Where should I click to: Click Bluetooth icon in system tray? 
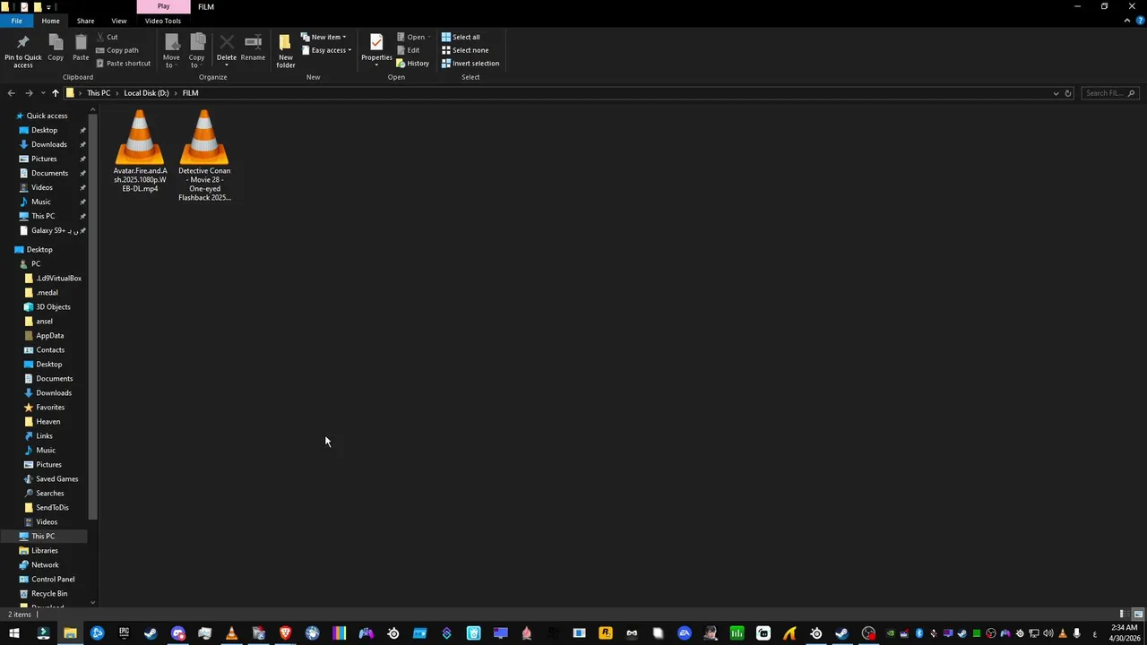click(x=919, y=633)
